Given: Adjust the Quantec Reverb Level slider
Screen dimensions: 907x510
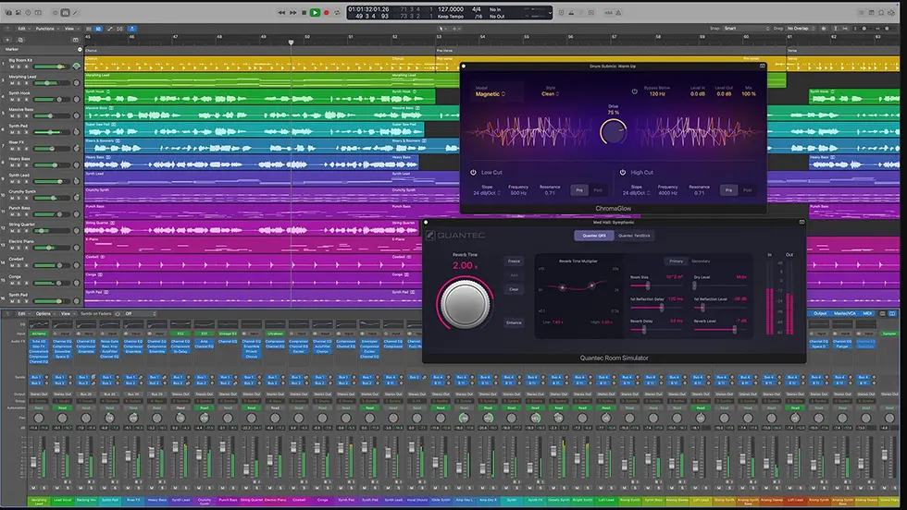Looking at the screenshot, I should [720, 330].
